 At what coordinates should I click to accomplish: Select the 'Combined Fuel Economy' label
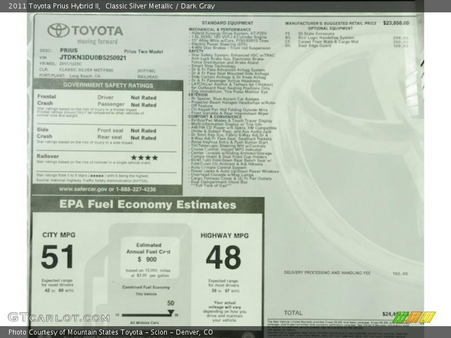tap(146, 287)
